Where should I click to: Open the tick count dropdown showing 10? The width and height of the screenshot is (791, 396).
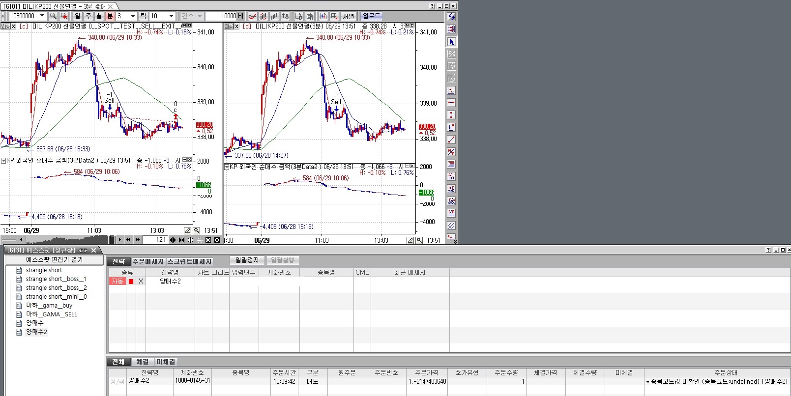pos(171,16)
